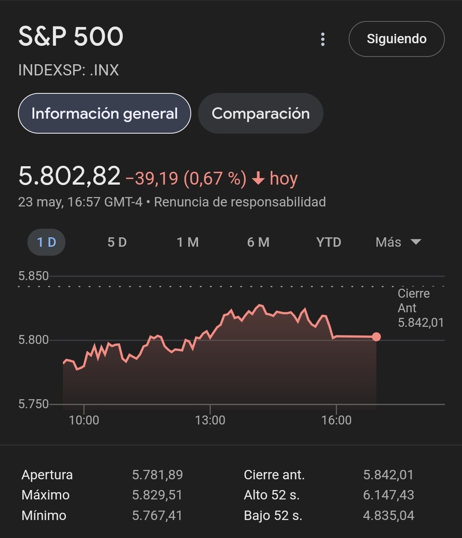Click the Más dropdown arrow

point(416,242)
